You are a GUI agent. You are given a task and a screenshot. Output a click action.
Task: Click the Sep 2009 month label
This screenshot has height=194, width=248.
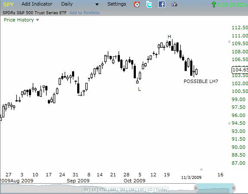pos(78,181)
